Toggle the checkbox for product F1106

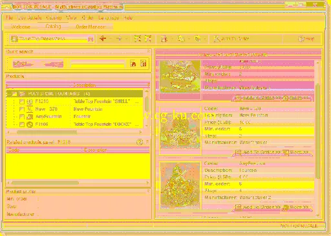point(22,124)
